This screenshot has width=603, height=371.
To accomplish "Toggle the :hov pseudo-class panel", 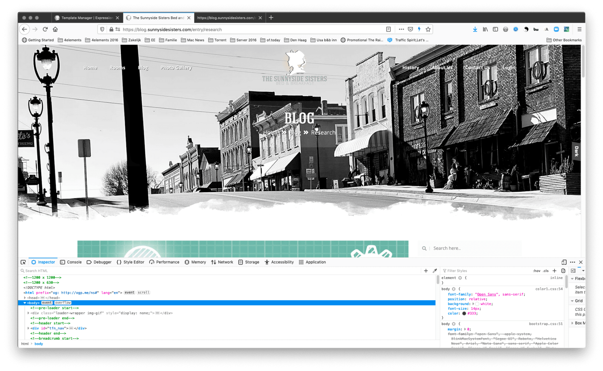I will tap(537, 271).
